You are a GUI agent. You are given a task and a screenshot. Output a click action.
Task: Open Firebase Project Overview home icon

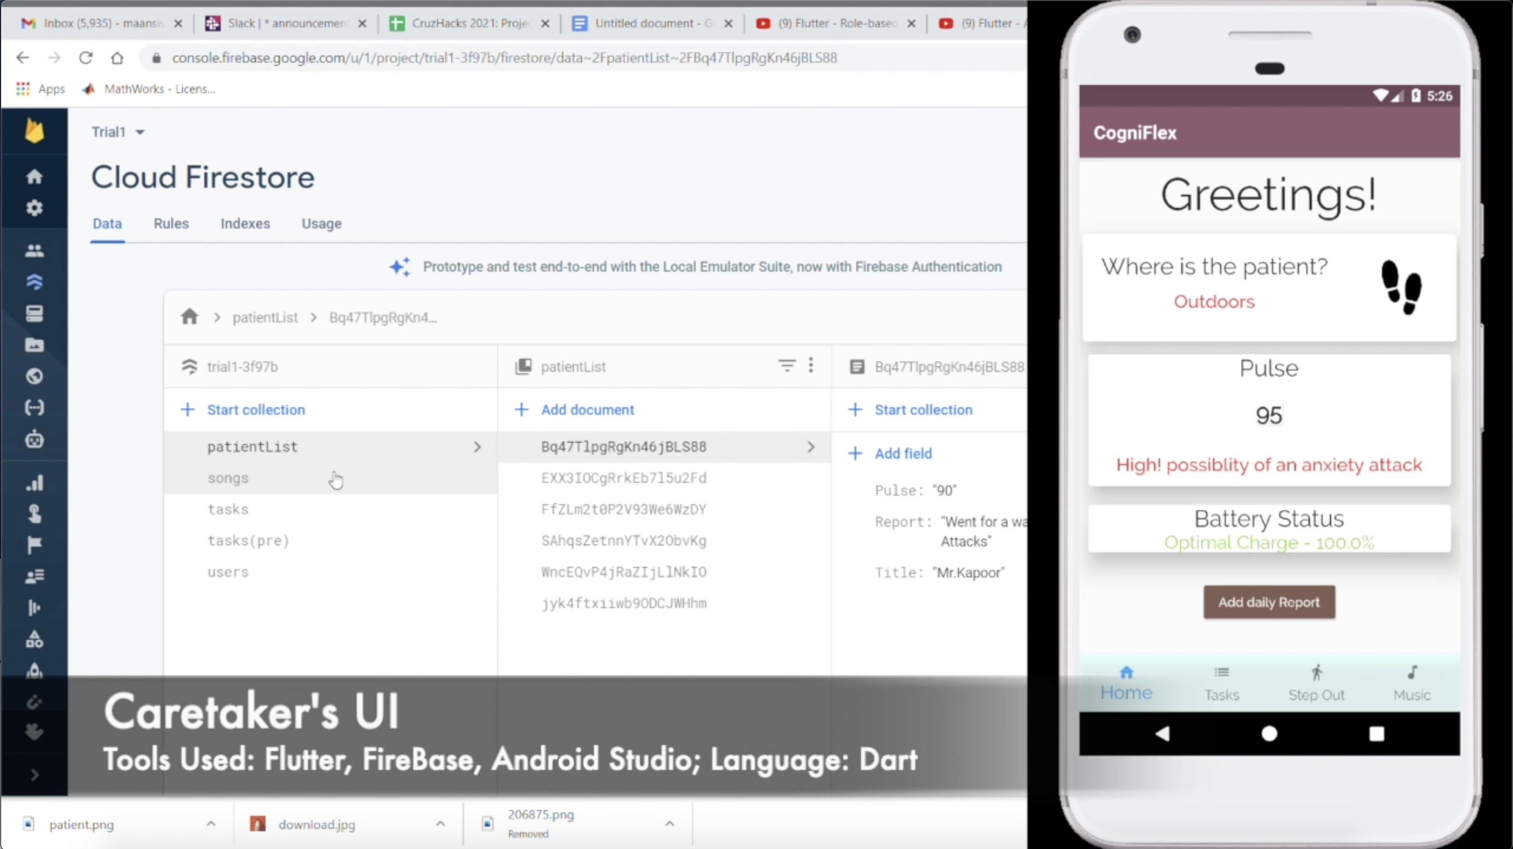[34, 177]
